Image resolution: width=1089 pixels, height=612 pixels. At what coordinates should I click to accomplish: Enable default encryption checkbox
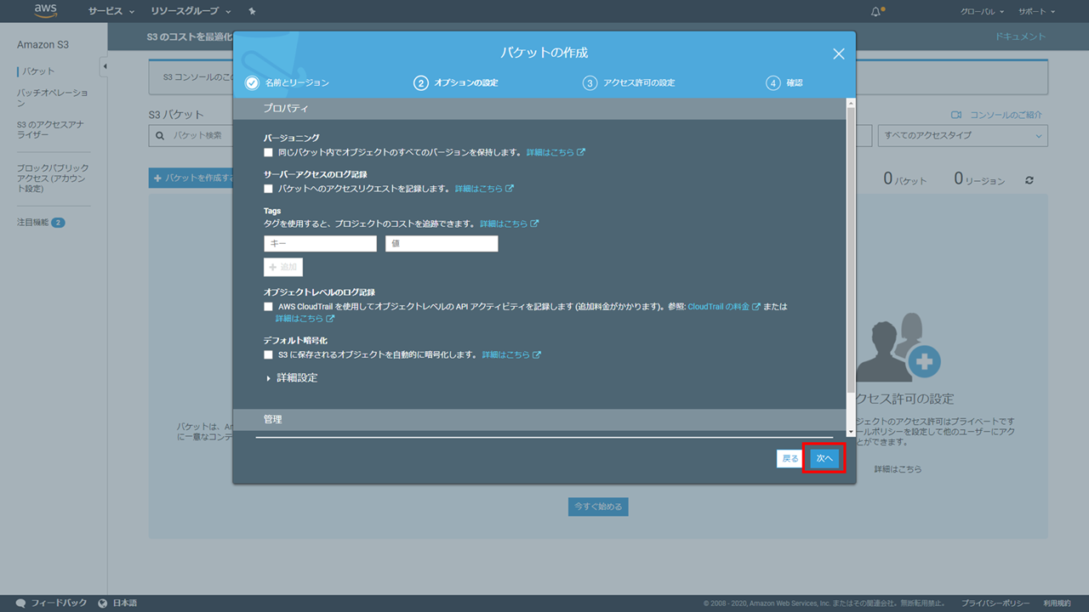tap(269, 354)
